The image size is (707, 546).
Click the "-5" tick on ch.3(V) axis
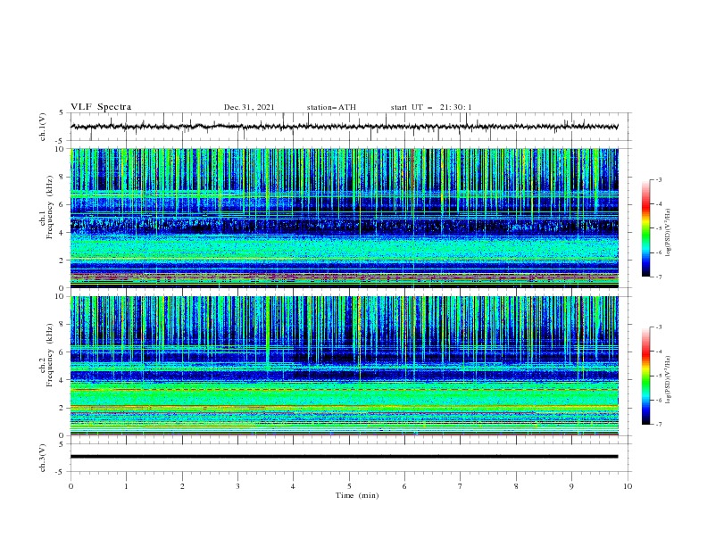coord(60,472)
